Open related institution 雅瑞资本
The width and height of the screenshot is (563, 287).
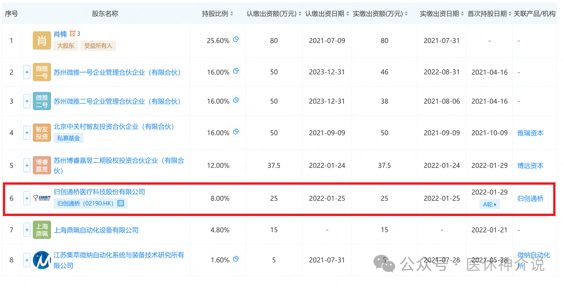530,133
